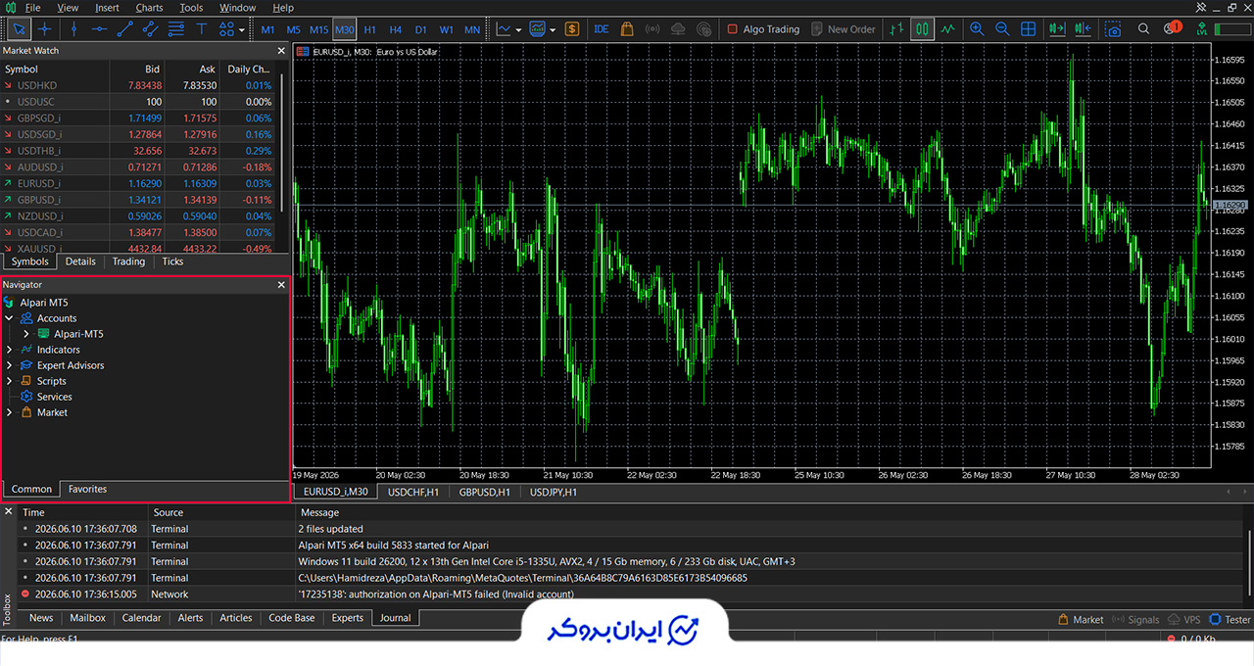Open the Tools menu

[x=191, y=8]
